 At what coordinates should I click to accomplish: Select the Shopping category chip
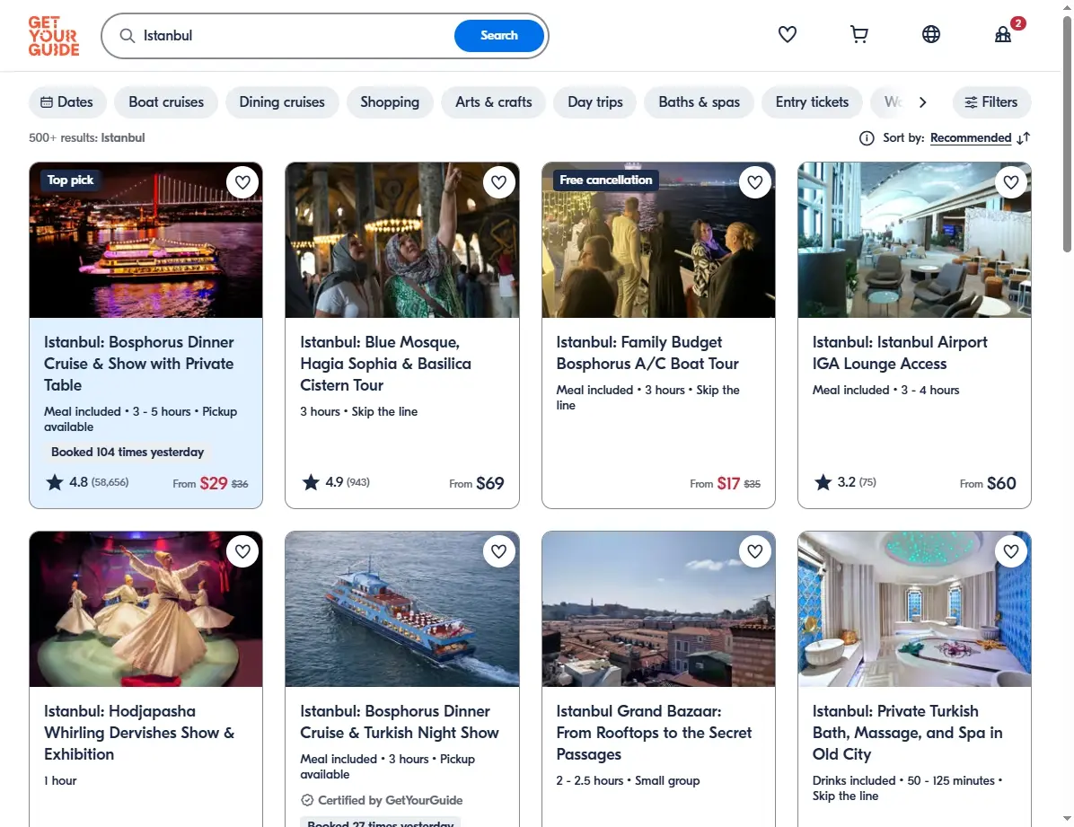click(390, 102)
